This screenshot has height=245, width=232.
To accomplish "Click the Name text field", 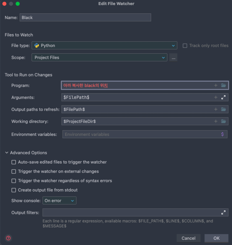I will (86, 18).
